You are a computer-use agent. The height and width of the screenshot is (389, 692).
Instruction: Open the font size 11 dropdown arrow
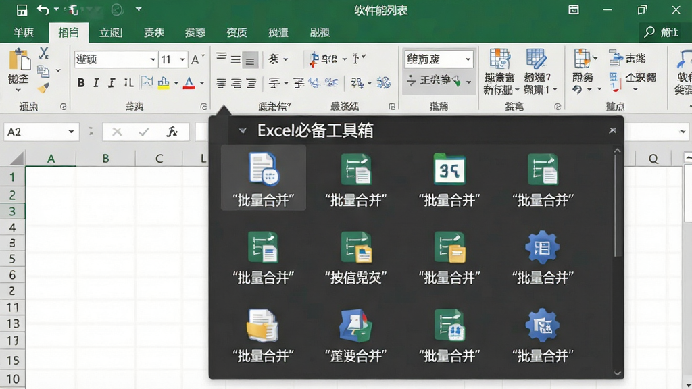182,59
